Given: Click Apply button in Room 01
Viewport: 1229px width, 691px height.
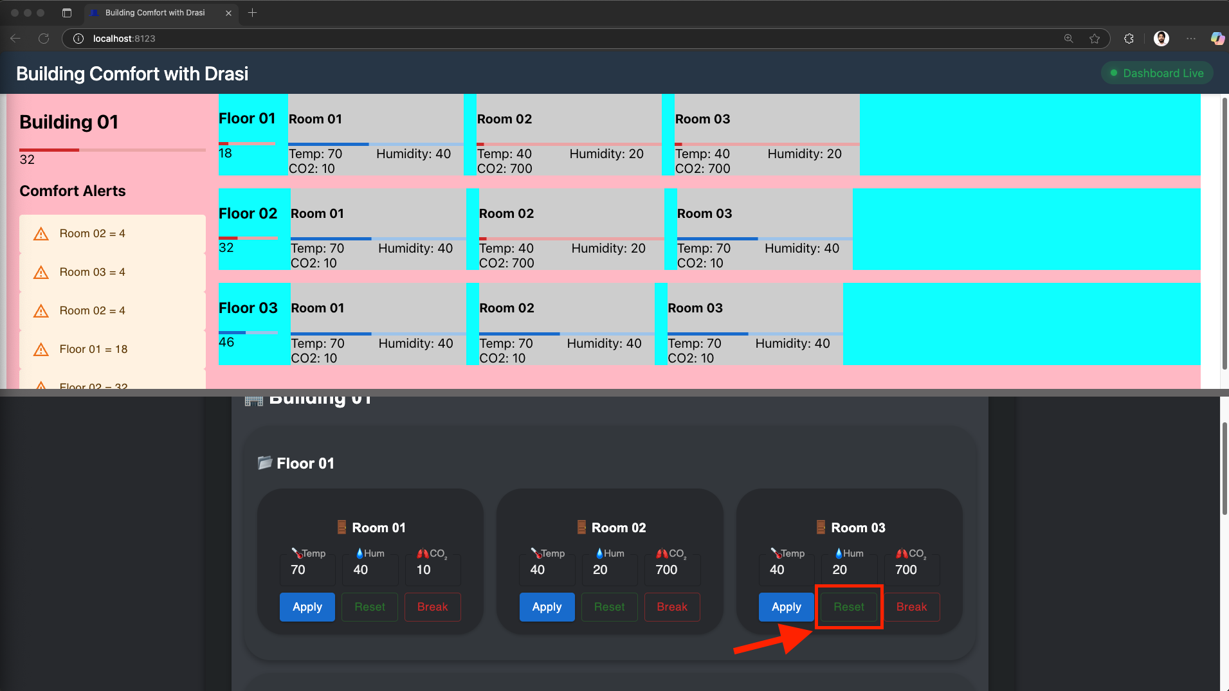Looking at the screenshot, I should [x=307, y=607].
